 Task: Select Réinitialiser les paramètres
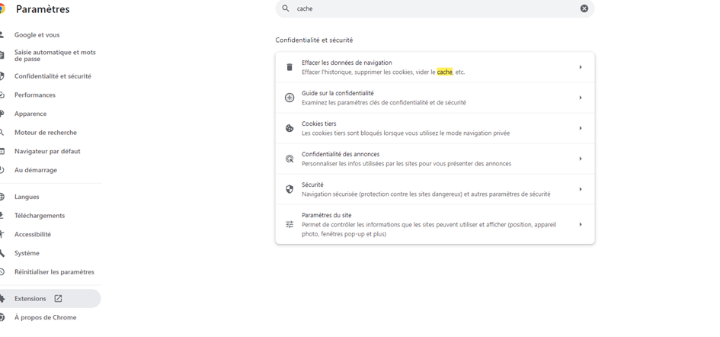tap(54, 272)
